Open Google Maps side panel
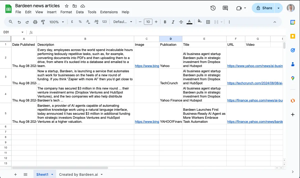Viewport: 300px width, 178px height. [293, 78]
